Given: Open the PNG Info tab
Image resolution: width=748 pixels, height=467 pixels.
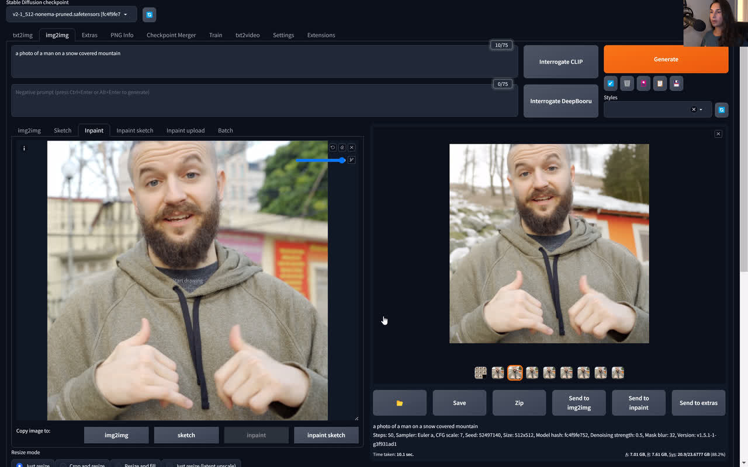Looking at the screenshot, I should coord(122,35).
